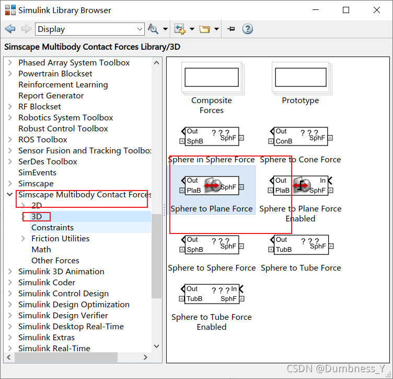Select Report Generator in tree
Viewport: 393px width, 379px height.
pyautogui.click(x=51, y=96)
